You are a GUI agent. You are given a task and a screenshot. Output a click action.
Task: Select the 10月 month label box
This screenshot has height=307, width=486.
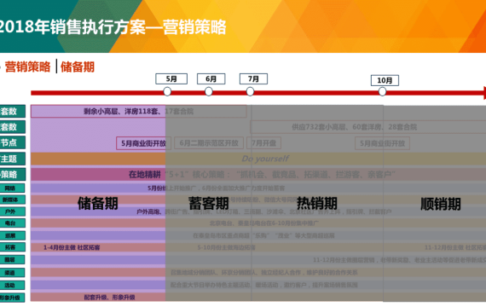385,80
